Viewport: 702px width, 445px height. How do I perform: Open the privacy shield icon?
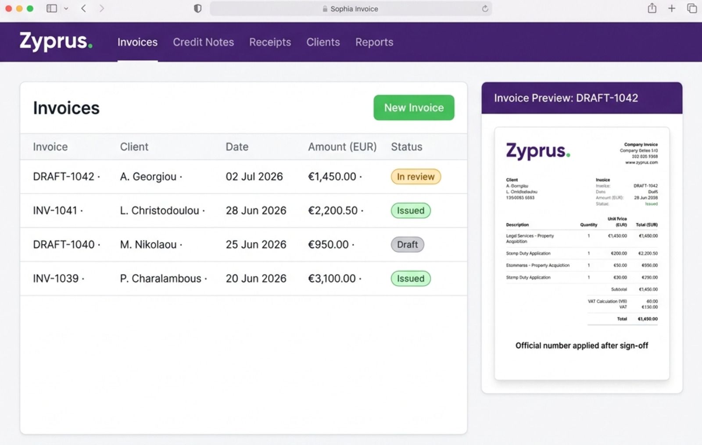pyautogui.click(x=197, y=8)
